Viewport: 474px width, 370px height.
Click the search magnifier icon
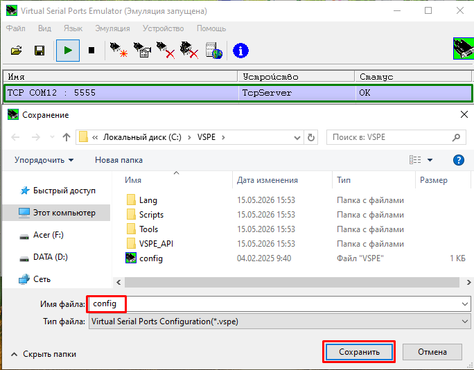click(456, 138)
